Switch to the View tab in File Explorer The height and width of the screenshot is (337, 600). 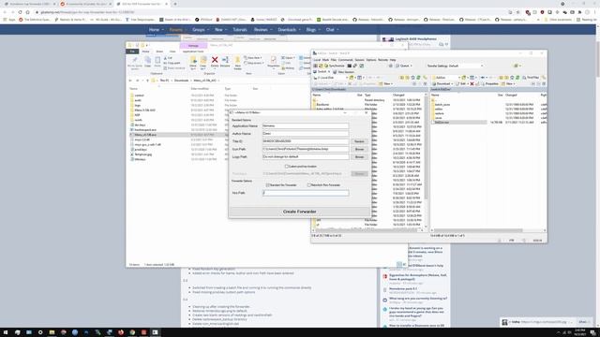click(172, 51)
